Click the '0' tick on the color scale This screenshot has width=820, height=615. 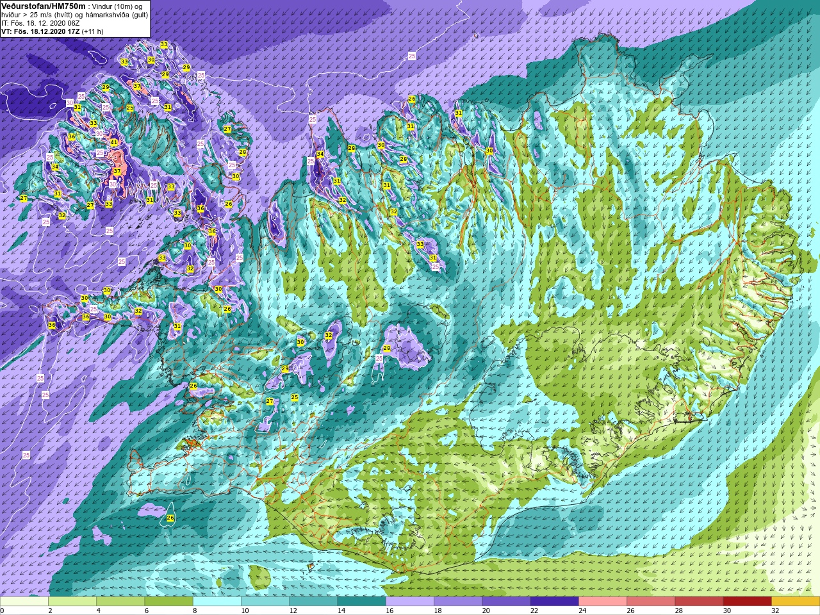tap(2, 611)
